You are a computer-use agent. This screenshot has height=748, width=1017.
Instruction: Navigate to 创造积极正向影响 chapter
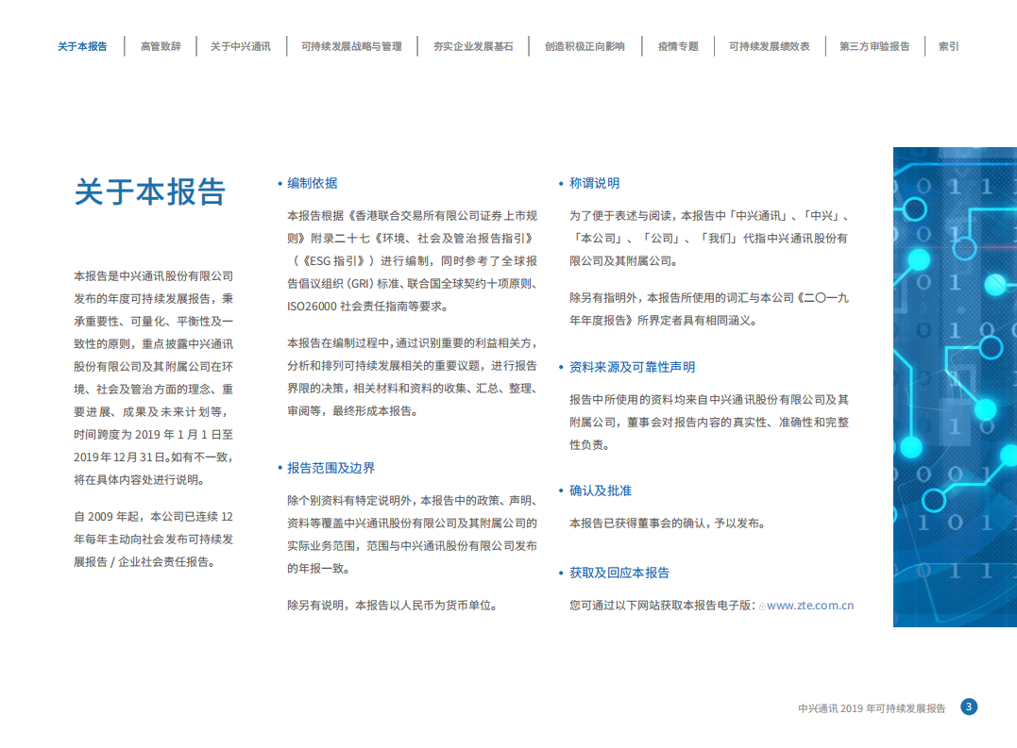coord(584,44)
